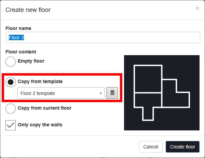Click the Empty floor label text
The image size is (205, 158).
[31, 61]
